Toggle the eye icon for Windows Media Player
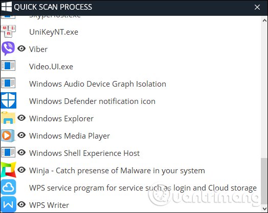Screen dimensions: 268x213 [21, 135]
